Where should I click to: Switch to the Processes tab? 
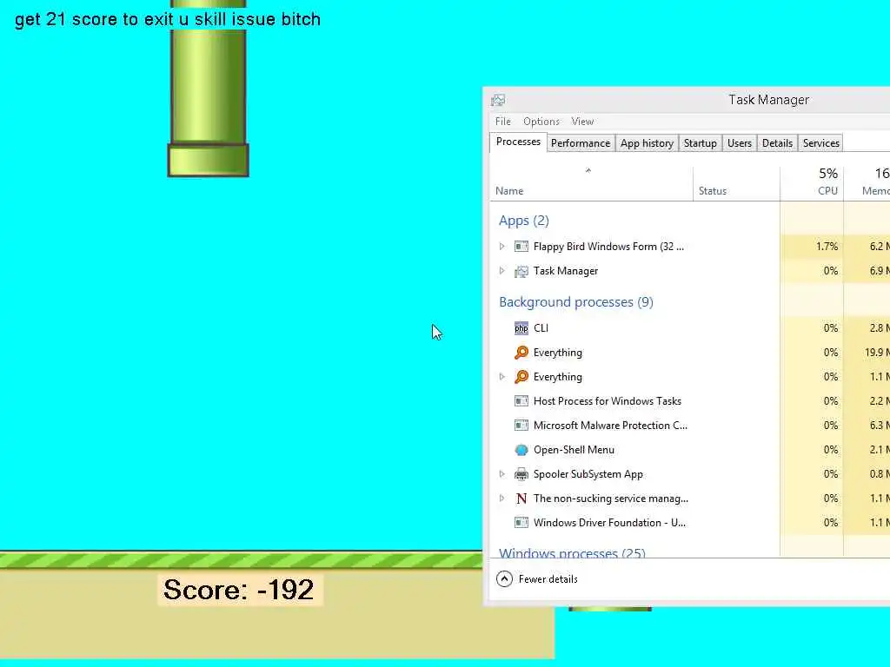518,142
